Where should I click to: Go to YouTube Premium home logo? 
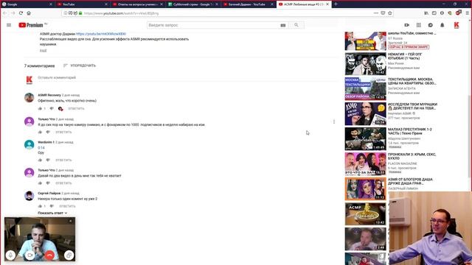[x=31, y=25]
